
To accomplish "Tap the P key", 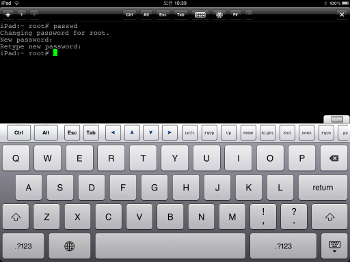I will pyautogui.click(x=301, y=158).
